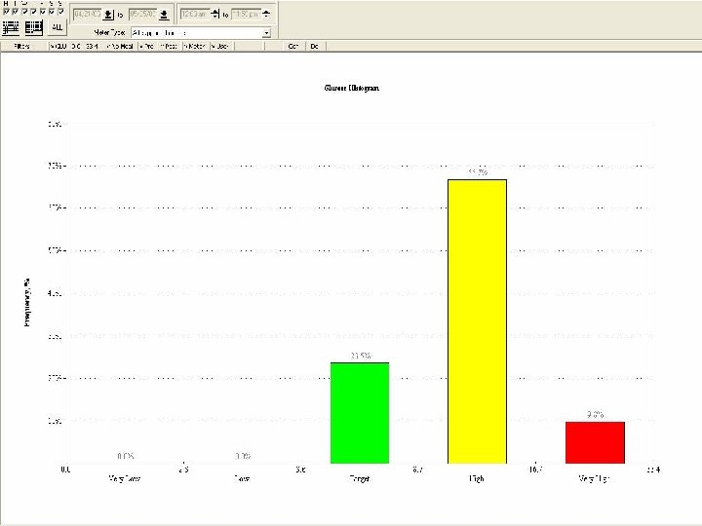The image size is (702, 526).
Task: Click the GLU range filter entry
Action: 75,46
